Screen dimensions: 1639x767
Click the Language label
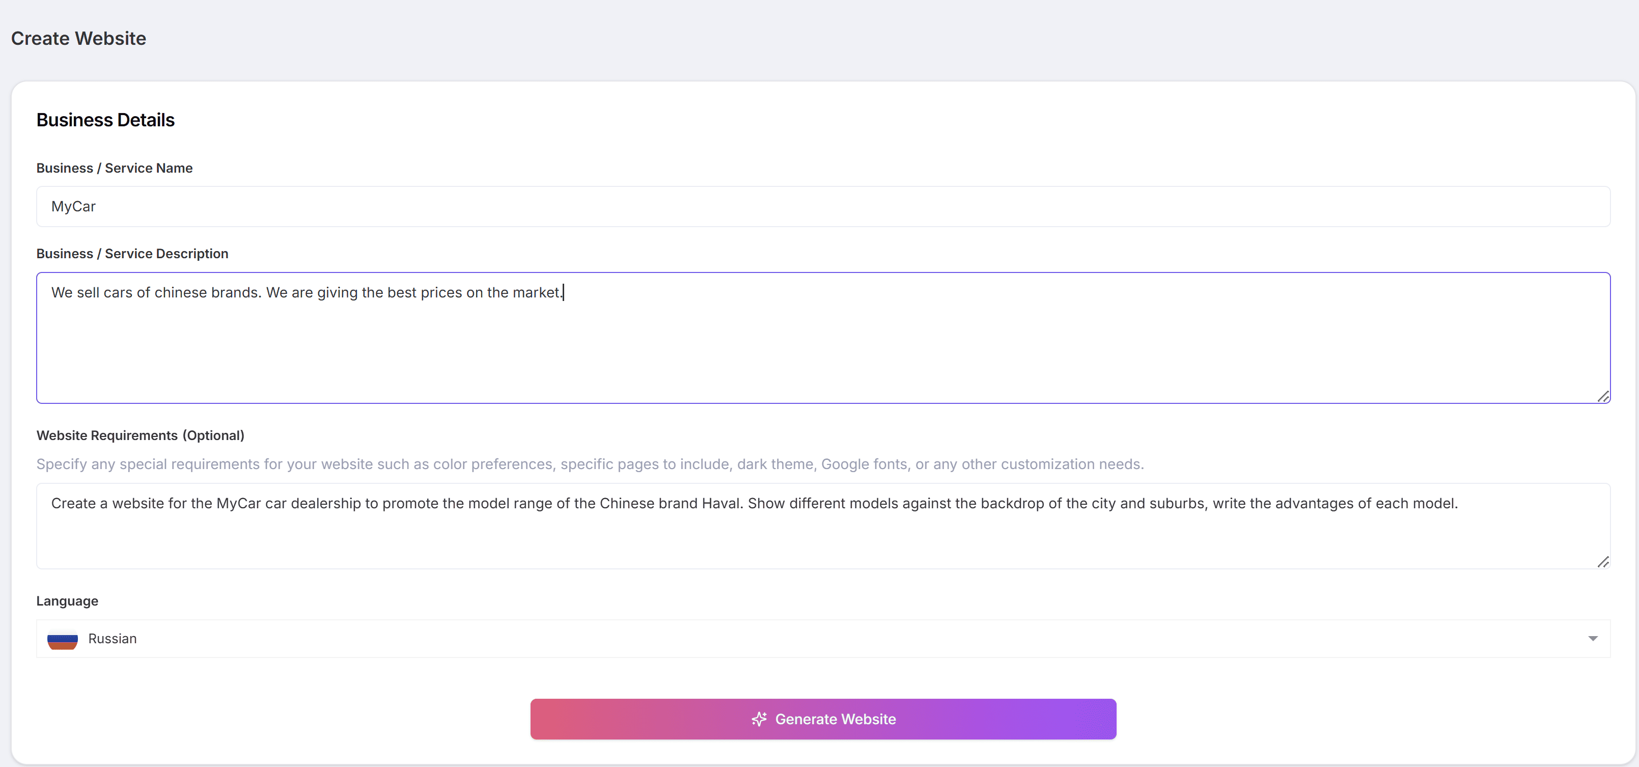click(x=67, y=601)
